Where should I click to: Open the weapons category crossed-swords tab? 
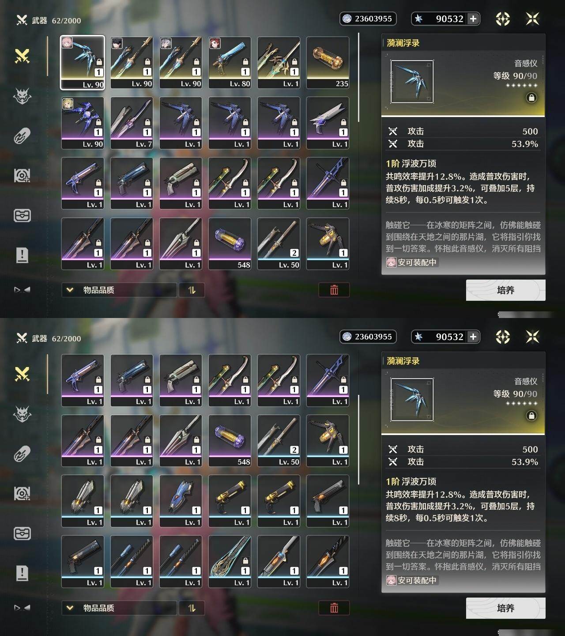click(22, 56)
